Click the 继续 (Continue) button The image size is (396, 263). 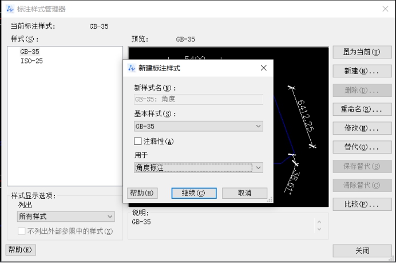point(193,193)
